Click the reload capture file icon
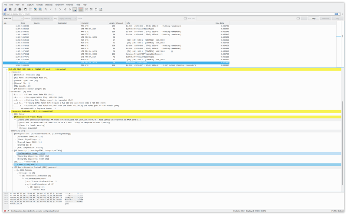Viewport: 347px width, 215px height. (40, 9)
